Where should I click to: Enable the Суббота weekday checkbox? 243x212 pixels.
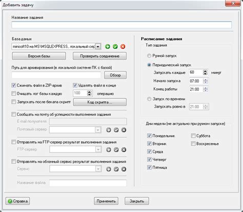pos(193,136)
